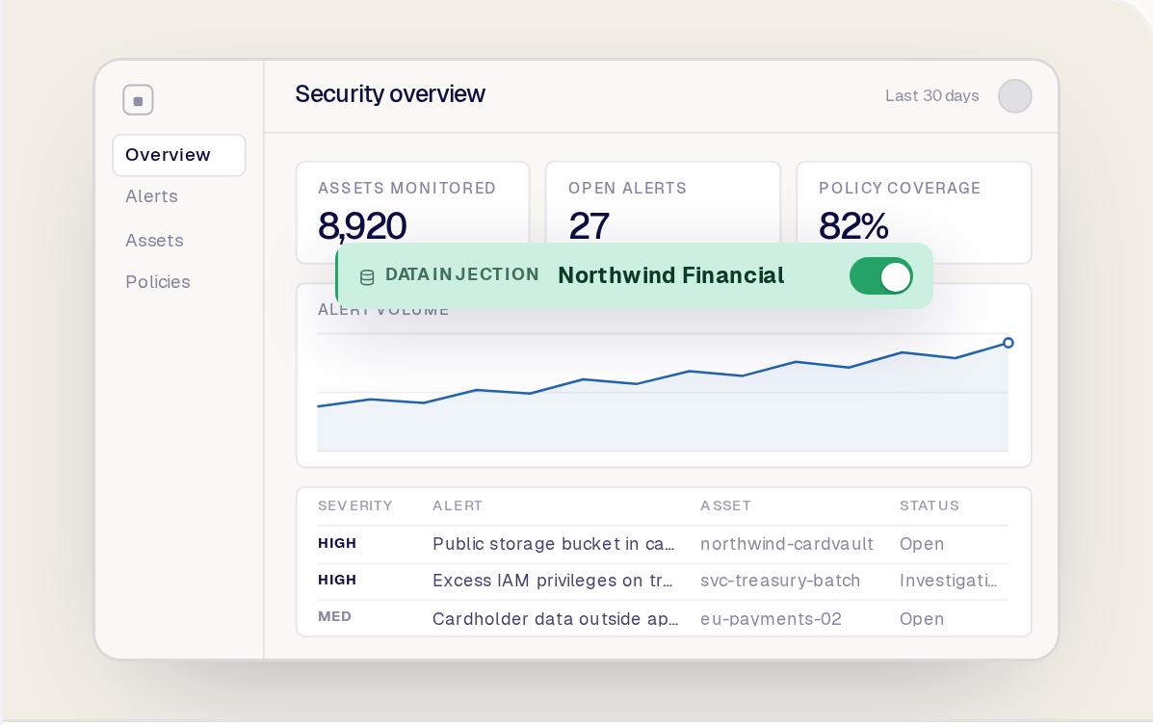
Task: Open the Open Alerts 27 card
Action: (663, 212)
